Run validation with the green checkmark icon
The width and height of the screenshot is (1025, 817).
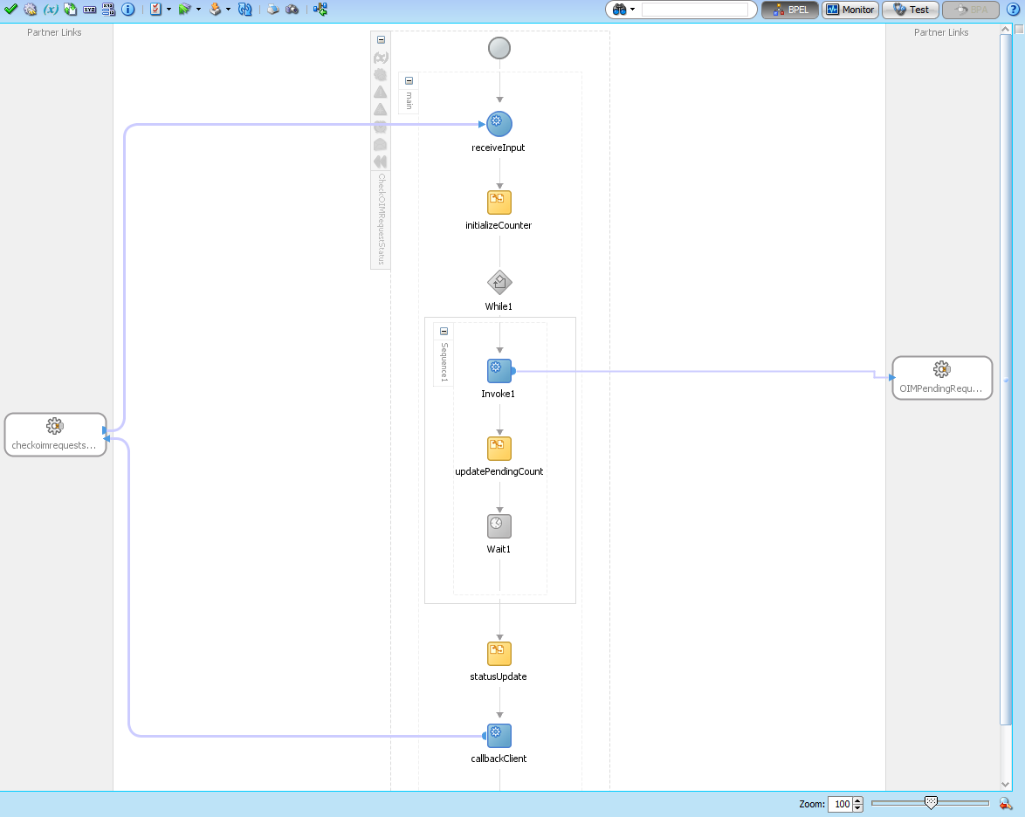coord(10,10)
